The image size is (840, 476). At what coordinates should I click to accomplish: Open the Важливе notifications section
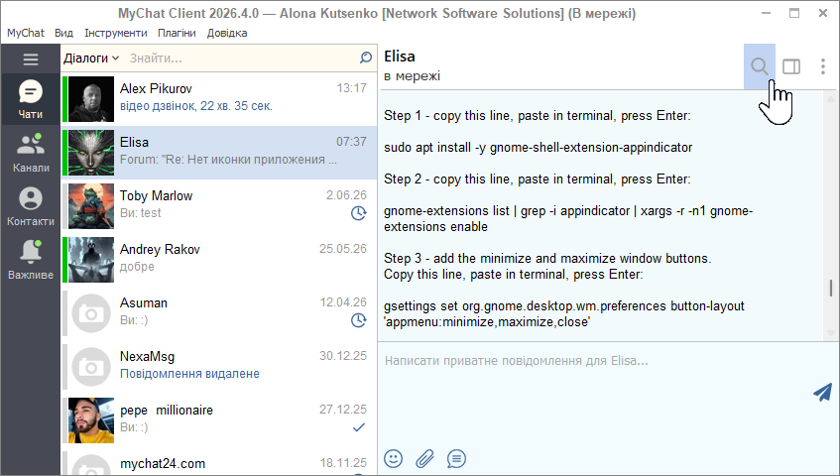(31, 260)
